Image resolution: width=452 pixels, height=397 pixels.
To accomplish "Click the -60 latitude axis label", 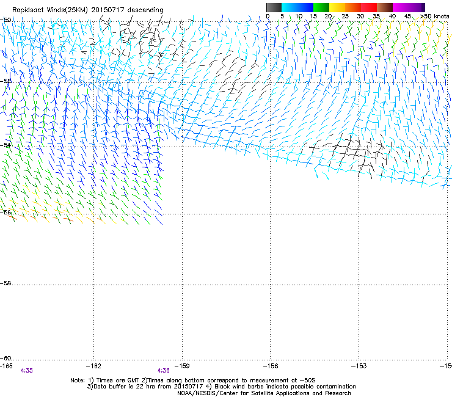I will 5,359.
